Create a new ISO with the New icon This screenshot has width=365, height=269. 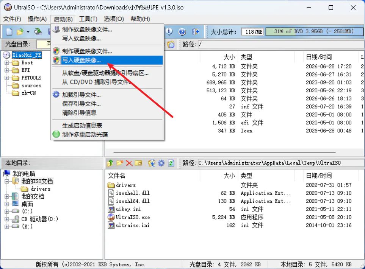[9, 32]
